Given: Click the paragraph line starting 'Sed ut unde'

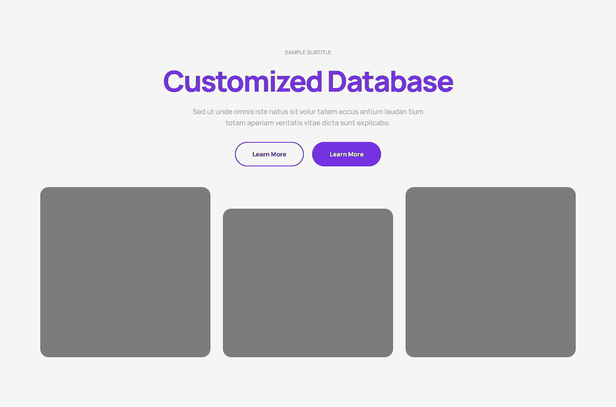Looking at the screenshot, I should (308, 112).
